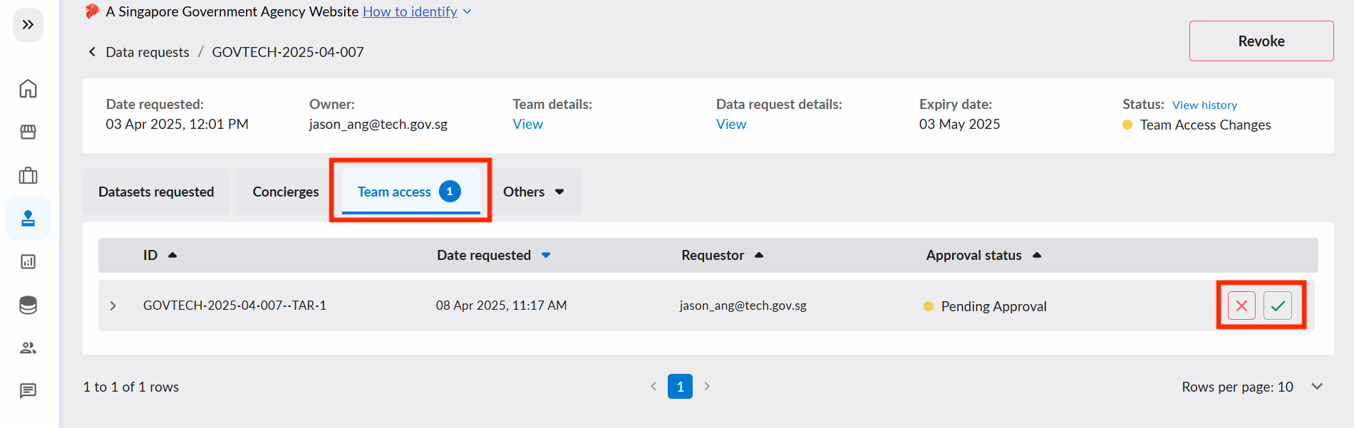Switch to Concierges tab
The width and height of the screenshot is (1354, 428).
coord(286,192)
